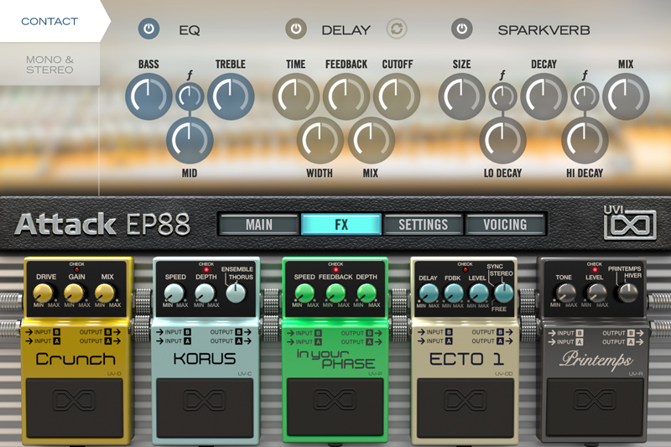Open the SETTINGS tab
671x447 pixels.
coord(423,225)
